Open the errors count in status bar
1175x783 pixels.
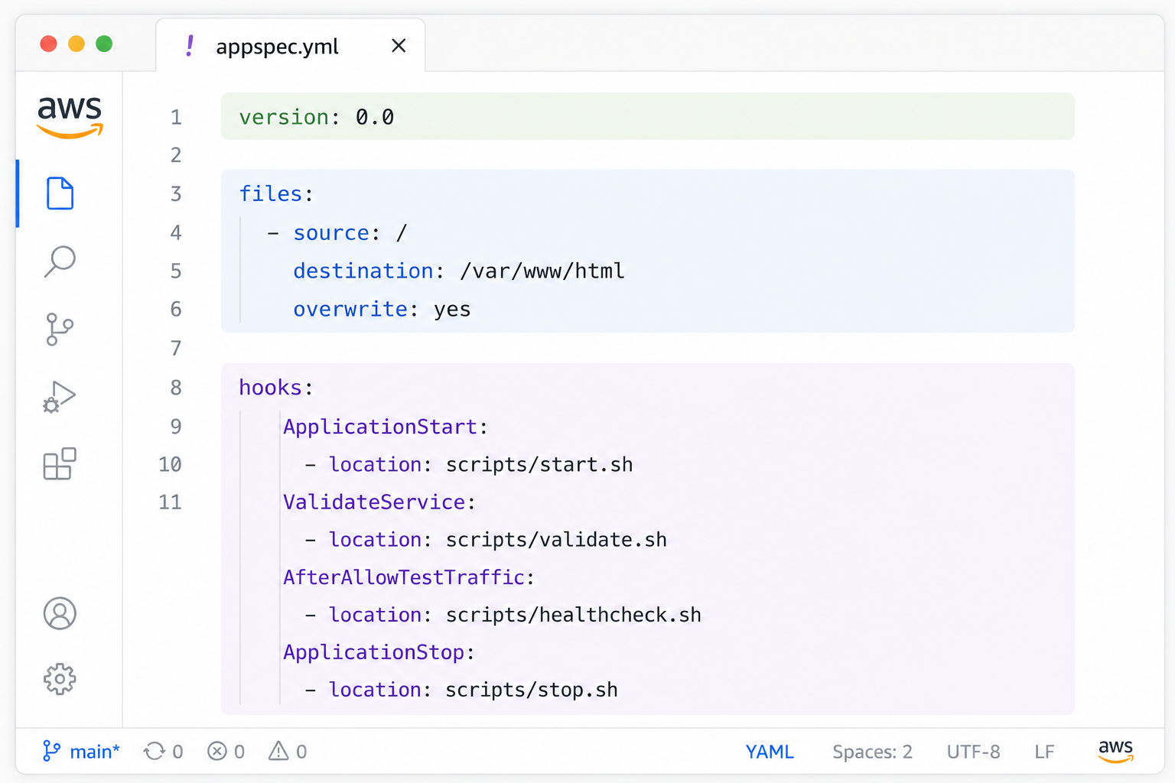pyautogui.click(x=226, y=752)
